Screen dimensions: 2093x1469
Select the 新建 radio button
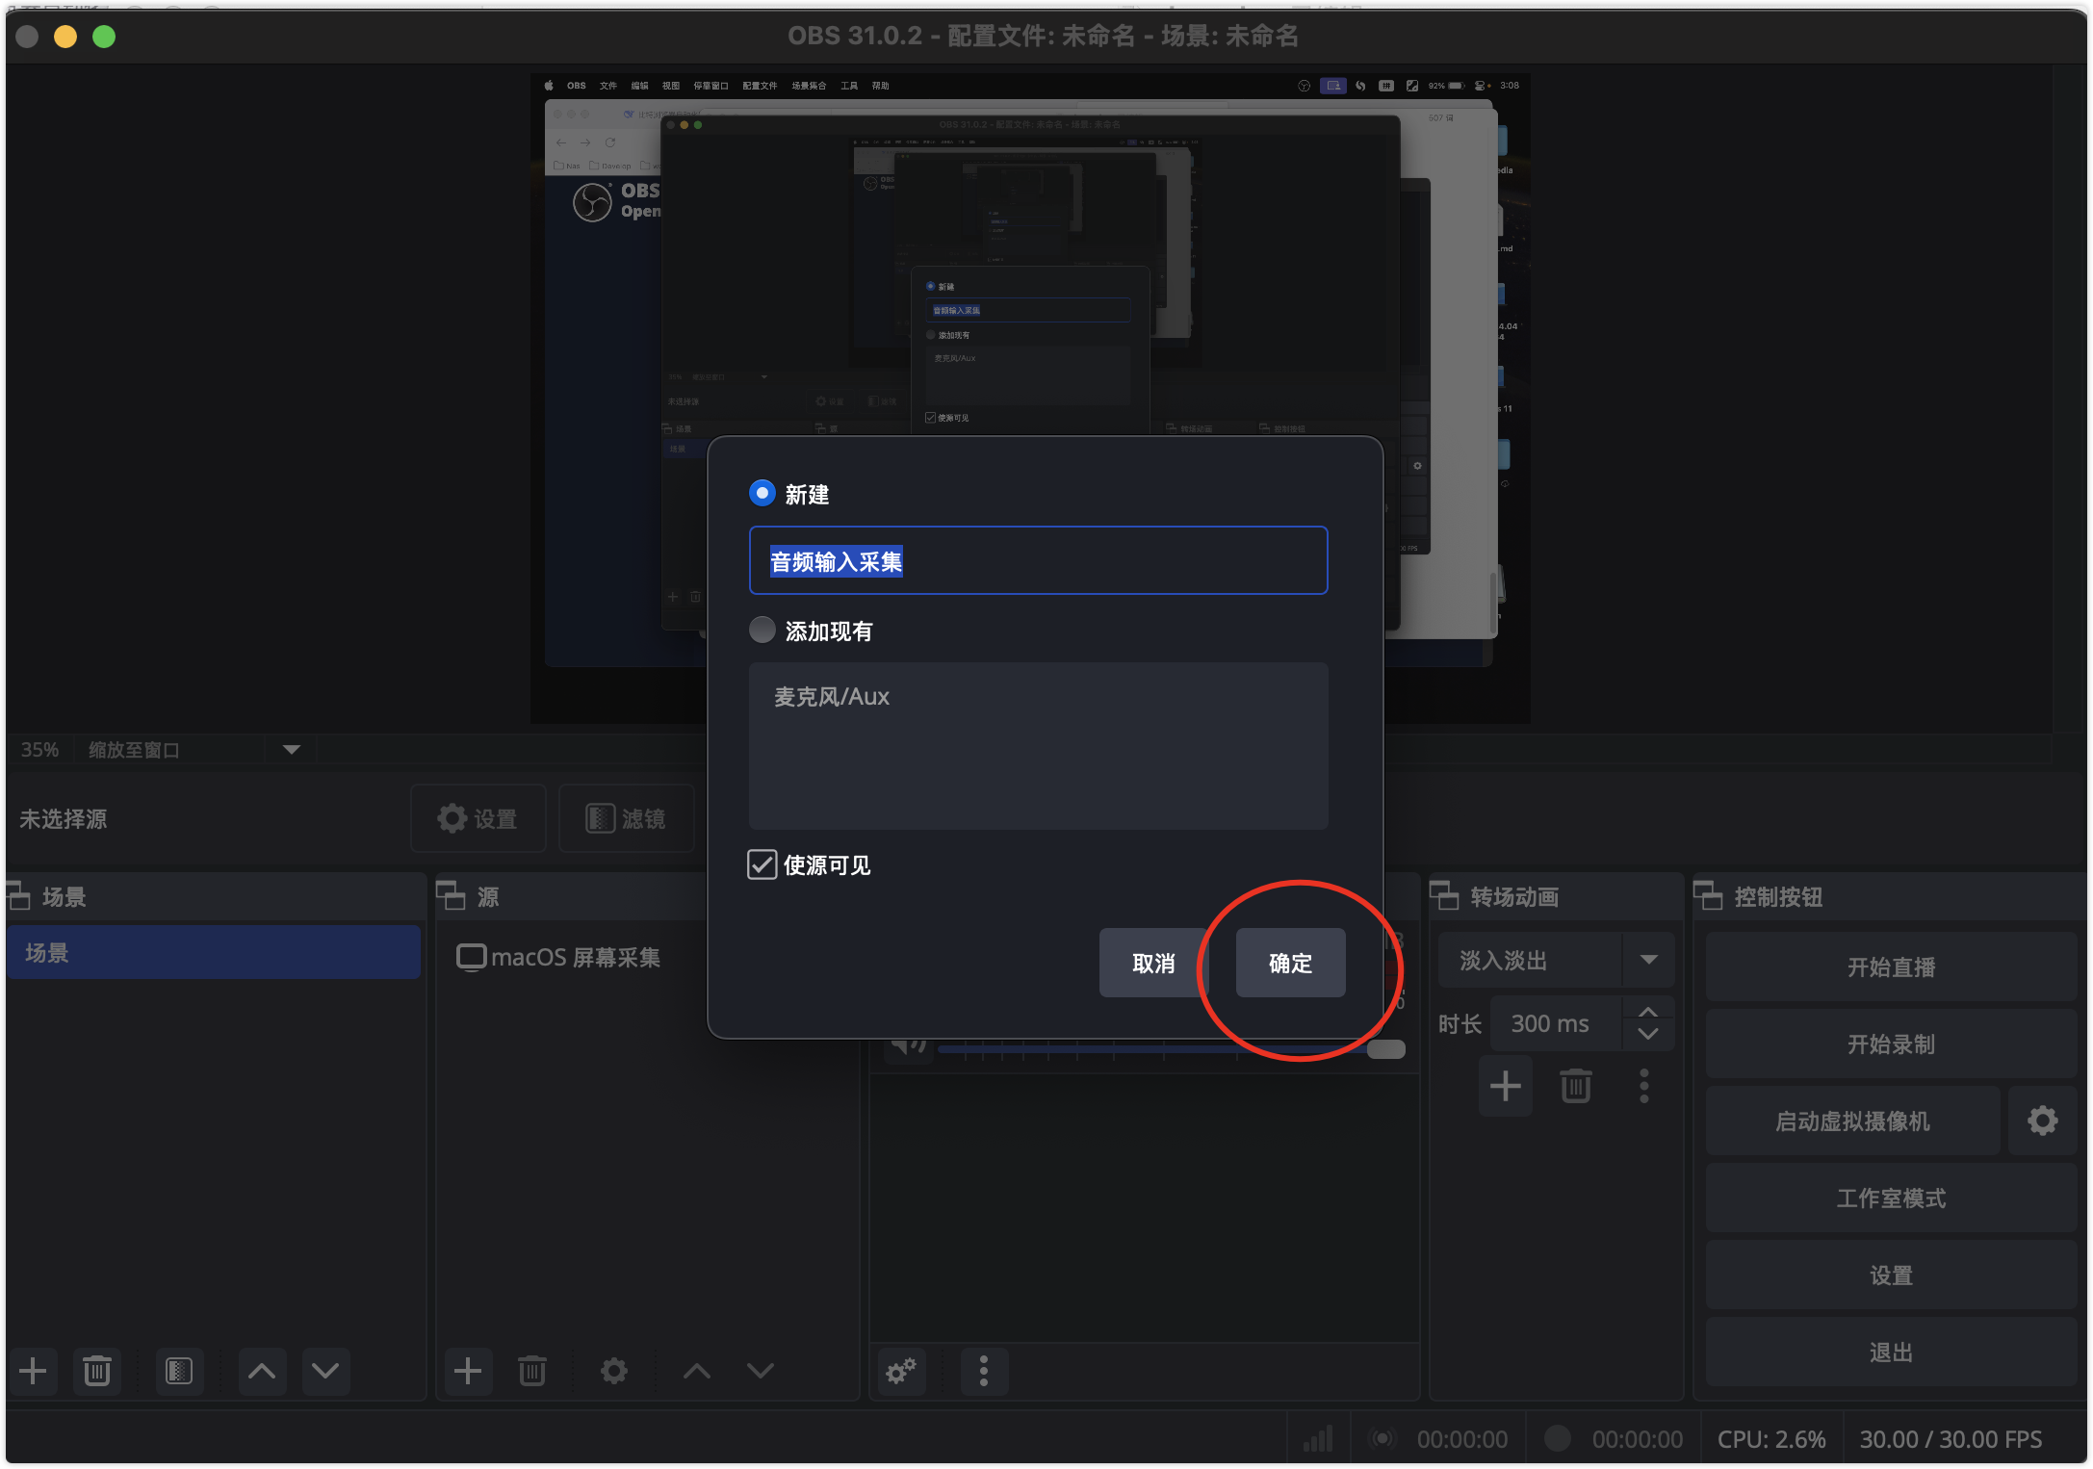tap(762, 494)
